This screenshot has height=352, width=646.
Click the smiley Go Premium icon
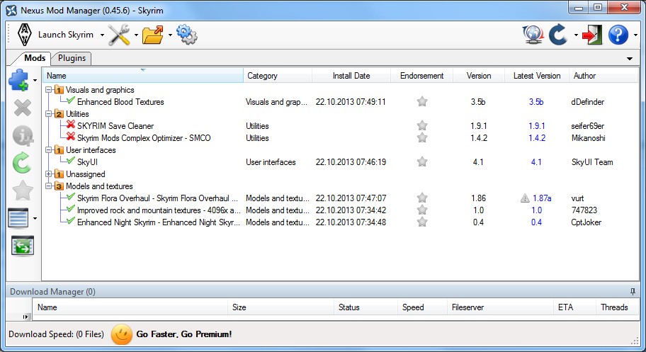[x=122, y=334]
